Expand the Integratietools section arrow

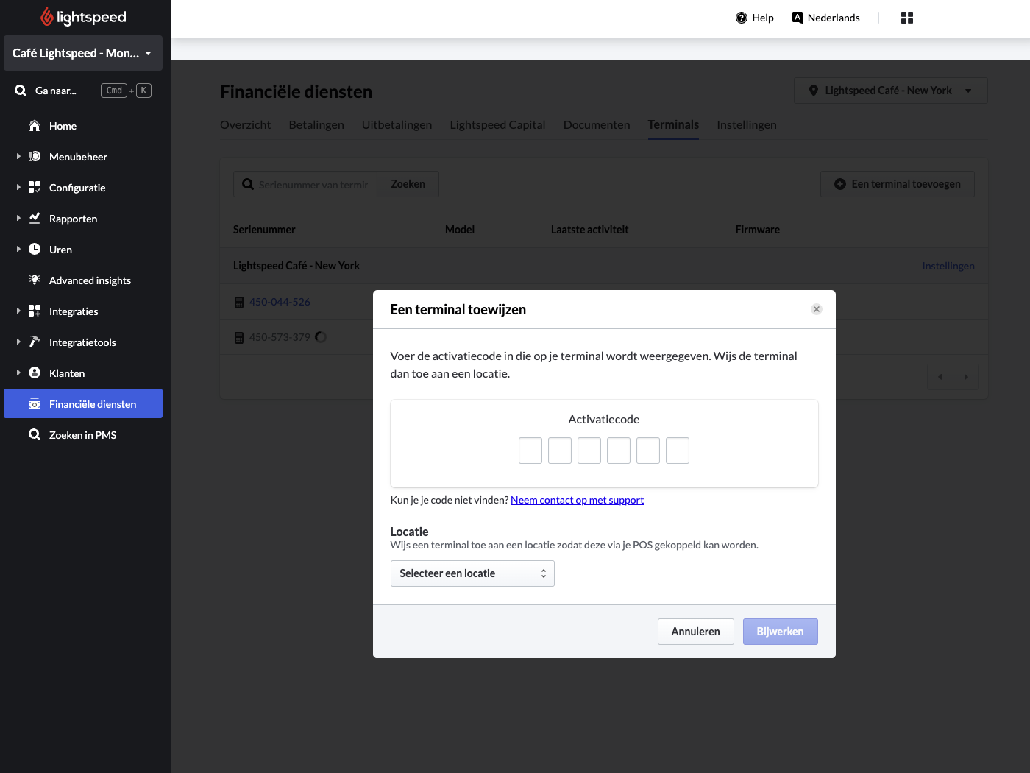point(18,342)
